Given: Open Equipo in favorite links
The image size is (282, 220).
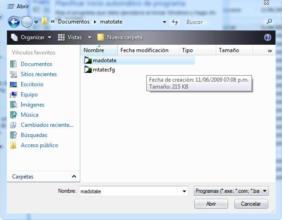Looking at the screenshot, I should pyautogui.click(x=29, y=95).
